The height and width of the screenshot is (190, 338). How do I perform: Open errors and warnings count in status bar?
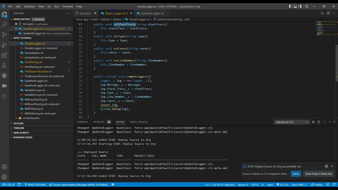[8, 185]
